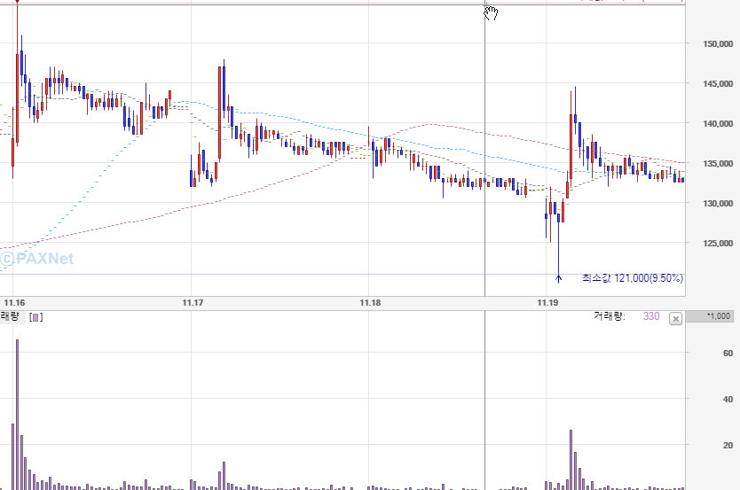
Task: Click the tallest volume bar on 11.16
Action: pyautogui.click(x=18, y=415)
